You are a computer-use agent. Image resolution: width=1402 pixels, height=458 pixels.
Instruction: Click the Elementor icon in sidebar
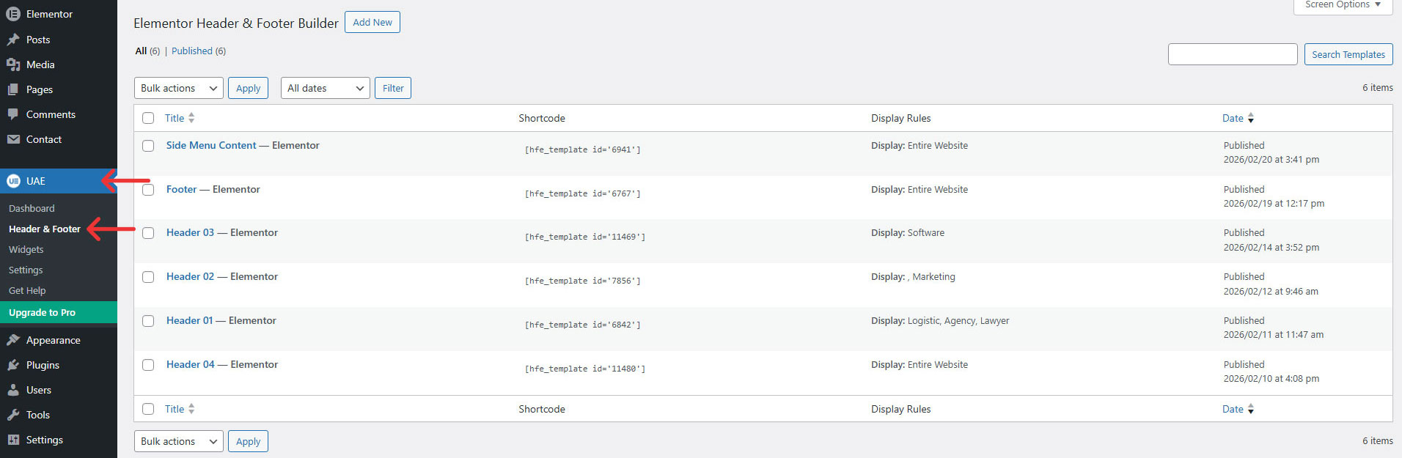pyautogui.click(x=13, y=14)
